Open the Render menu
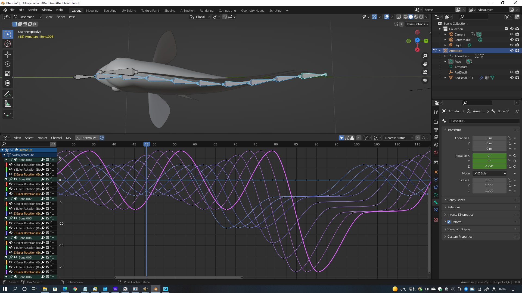This screenshot has width=522, height=293. click(x=32, y=10)
